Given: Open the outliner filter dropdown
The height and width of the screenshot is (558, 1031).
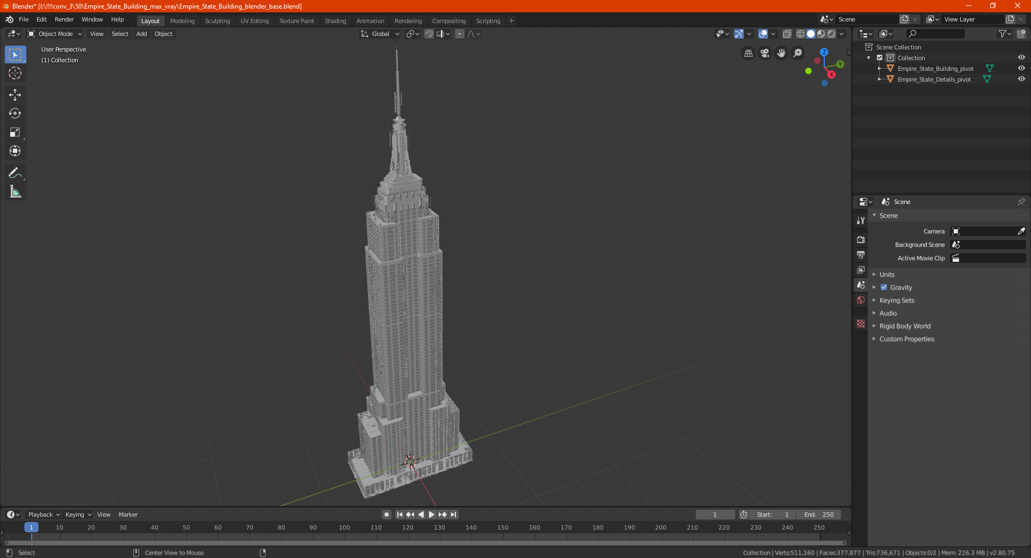Looking at the screenshot, I should [1005, 34].
